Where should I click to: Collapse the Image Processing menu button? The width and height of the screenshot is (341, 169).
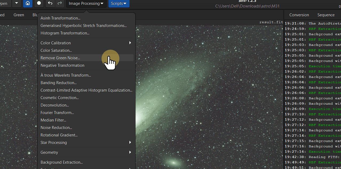tap(86, 3)
